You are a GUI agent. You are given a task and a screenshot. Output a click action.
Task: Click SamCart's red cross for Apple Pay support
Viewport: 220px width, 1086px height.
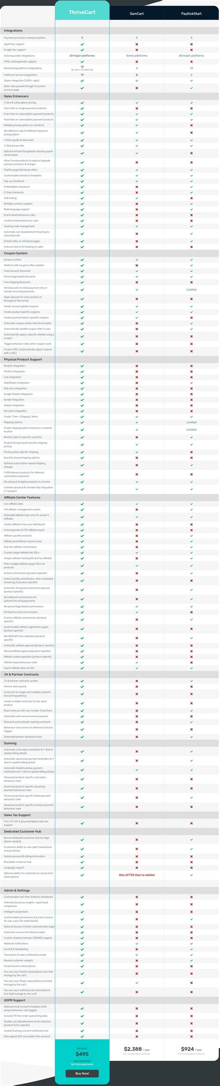[136, 44]
